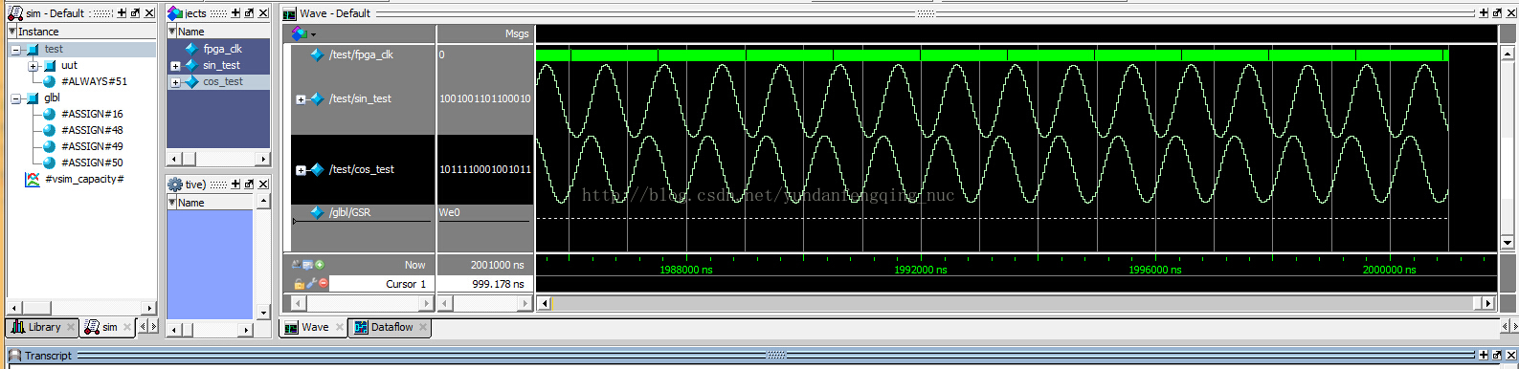Click the delete cursor red minus icon

[x=324, y=283]
